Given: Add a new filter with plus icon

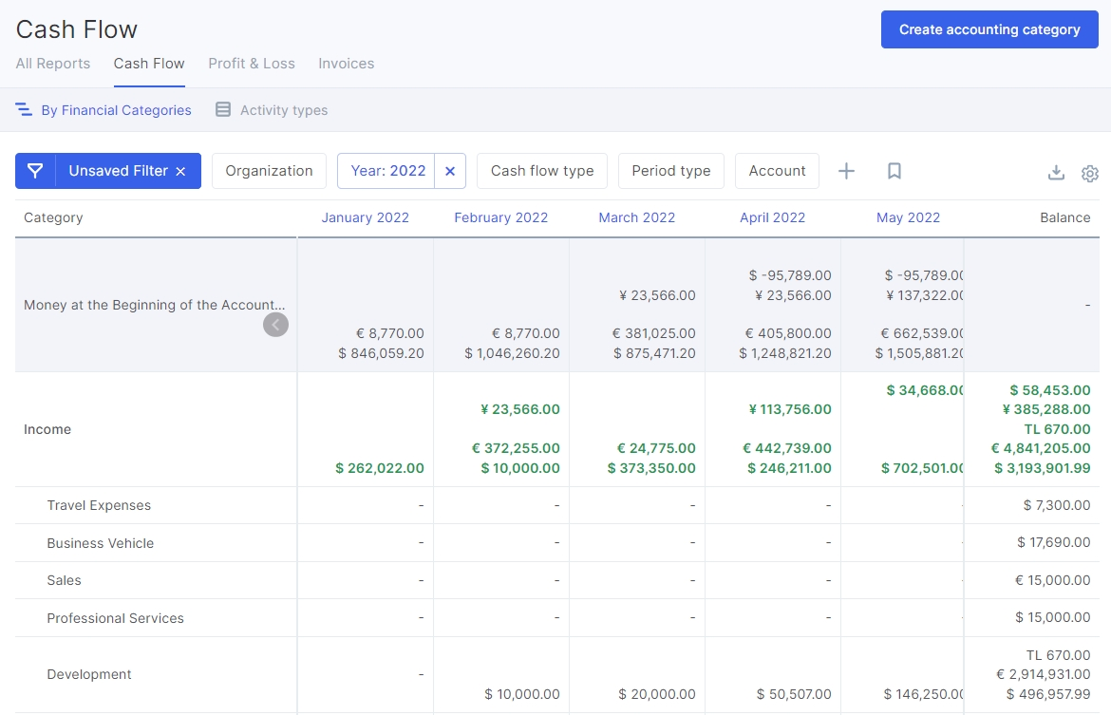Looking at the screenshot, I should coord(846,171).
